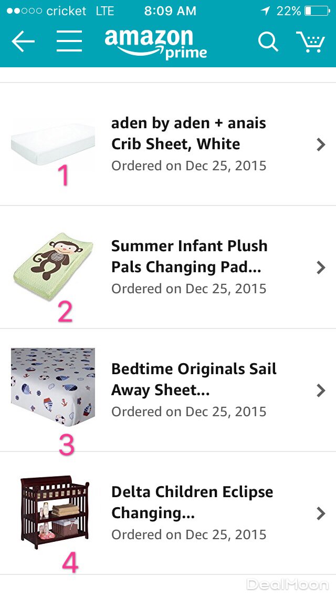Select the aden by aden + anais title
The width and height of the screenshot is (336, 597).
(x=188, y=133)
